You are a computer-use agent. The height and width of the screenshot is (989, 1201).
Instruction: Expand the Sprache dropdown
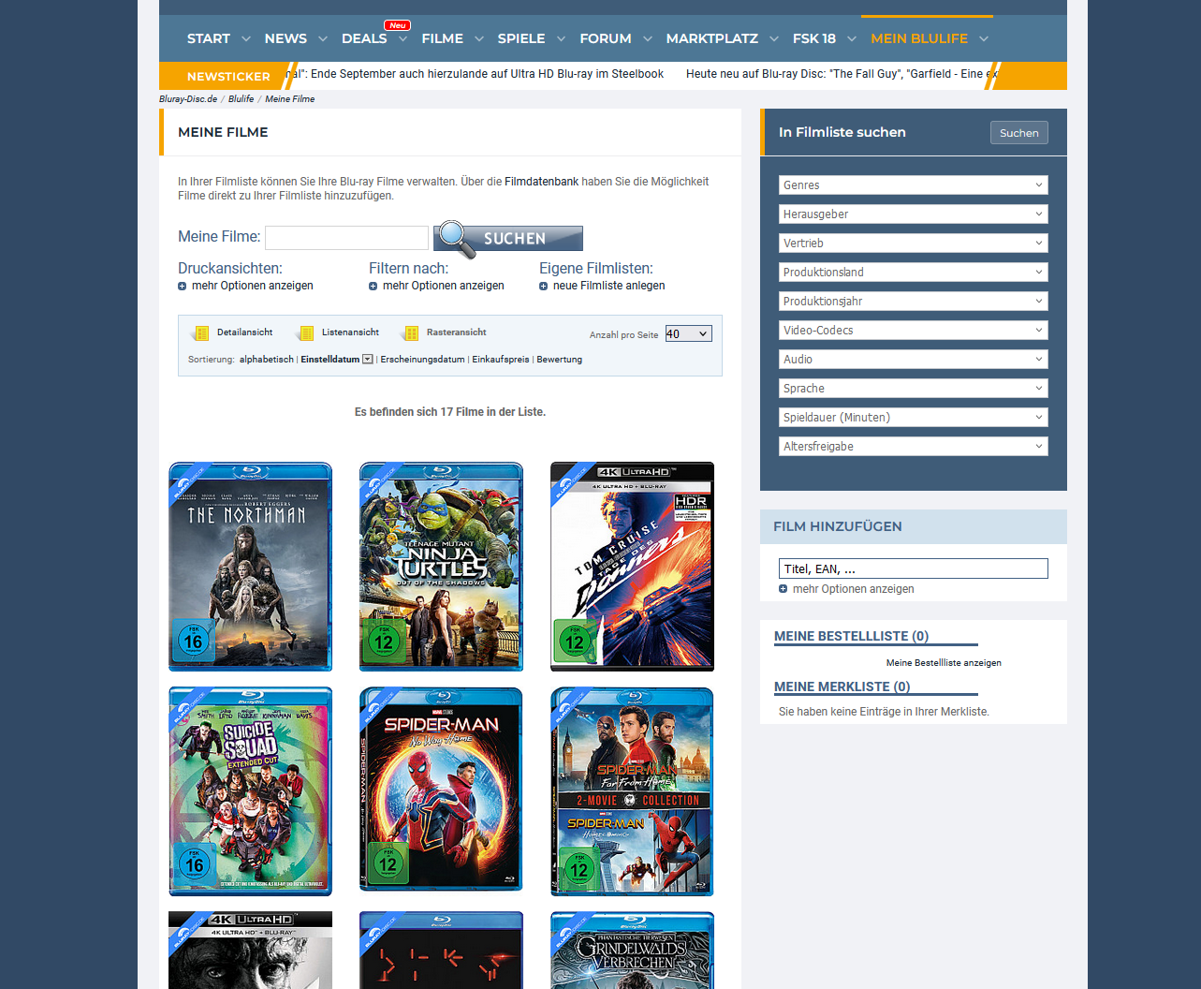pos(913,389)
